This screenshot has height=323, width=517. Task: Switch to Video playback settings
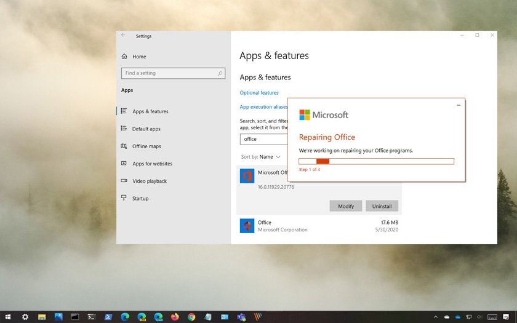[x=149, y=181]
